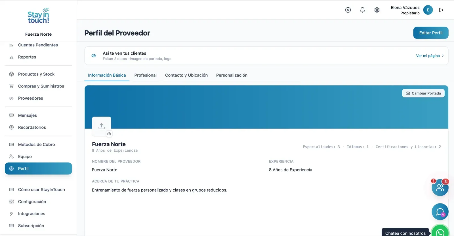Viewport: 454px width, 236px height.
Task: Switch to the Contacto y Ubicación tab
Action: click(x=186, y=75)
